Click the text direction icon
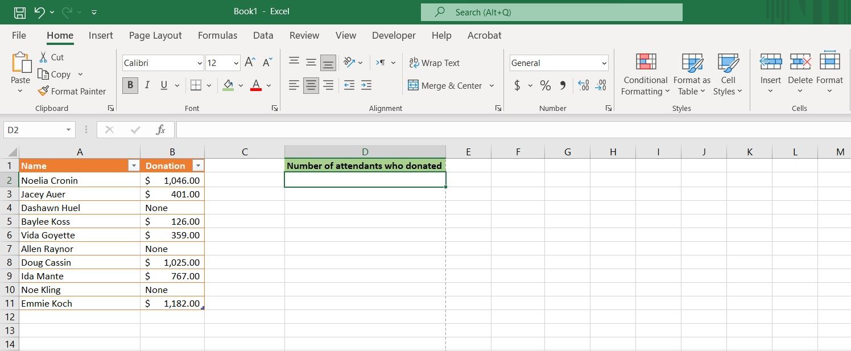Viewport: 851px width, 351px height. click(381, 63)
